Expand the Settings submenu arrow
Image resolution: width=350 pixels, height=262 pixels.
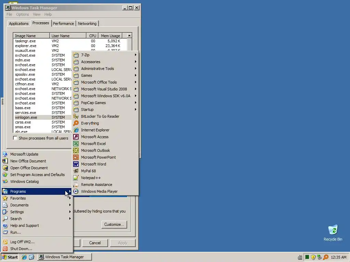[70, 212]
